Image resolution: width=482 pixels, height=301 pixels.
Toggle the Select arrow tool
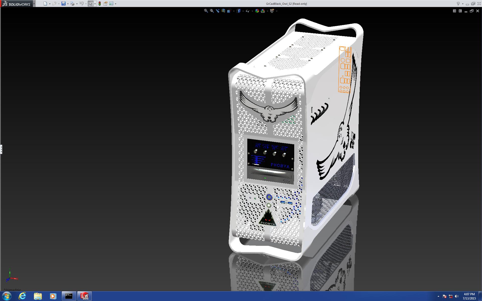(x=90, y=4)
